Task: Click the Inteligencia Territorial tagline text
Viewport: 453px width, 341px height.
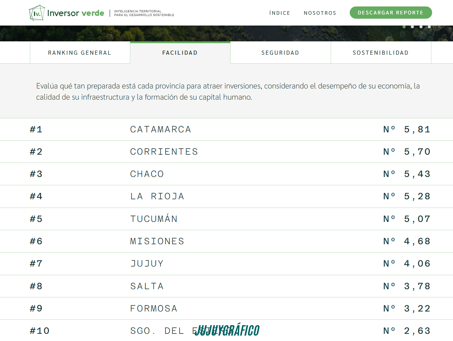Action: pyautogui.click(x=144, y=13)
